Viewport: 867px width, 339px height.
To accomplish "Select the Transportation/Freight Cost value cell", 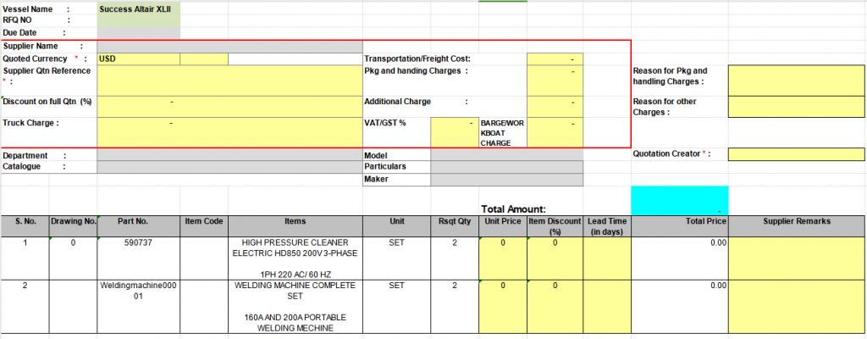I will point(555,59).
